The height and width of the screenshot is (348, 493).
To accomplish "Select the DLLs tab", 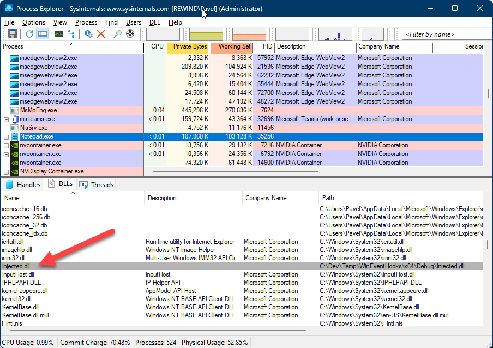I will pyautogui.click(x=61, y=184).
